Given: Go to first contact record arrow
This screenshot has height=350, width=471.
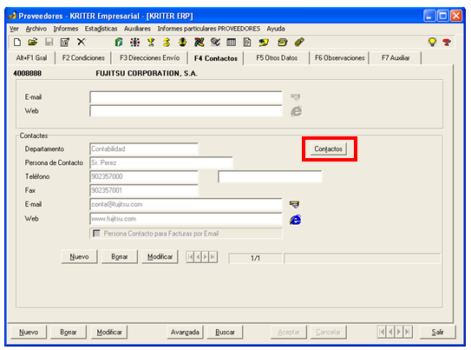Looking at the screenshot, I should tap(191, 257).
